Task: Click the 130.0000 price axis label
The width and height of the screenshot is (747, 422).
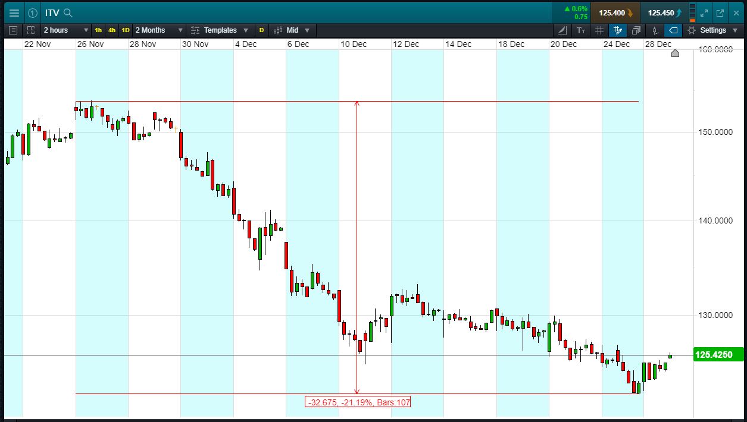Action: pos(714,315)
